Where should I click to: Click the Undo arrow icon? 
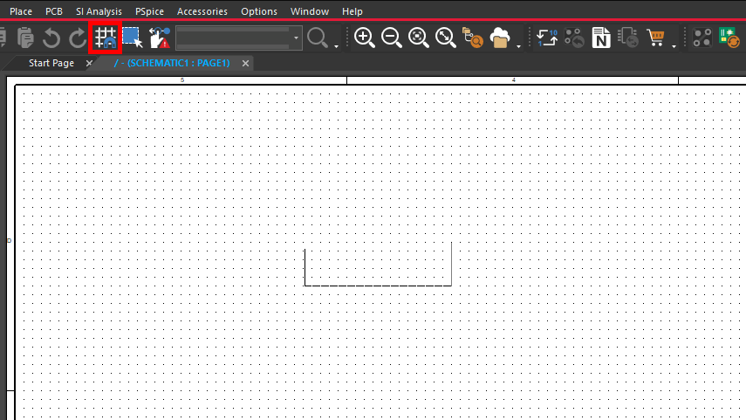(x=51, y=38)
